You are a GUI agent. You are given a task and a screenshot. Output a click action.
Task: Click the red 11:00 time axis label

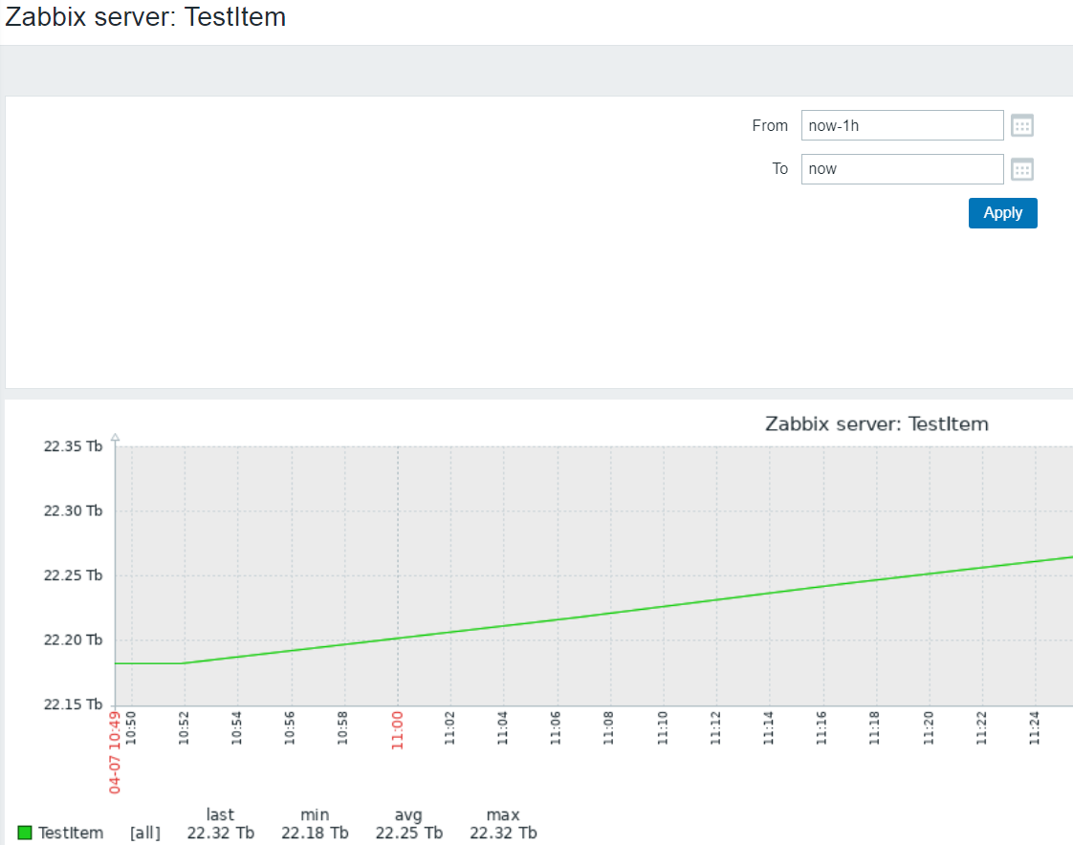[x=398, y=730]
